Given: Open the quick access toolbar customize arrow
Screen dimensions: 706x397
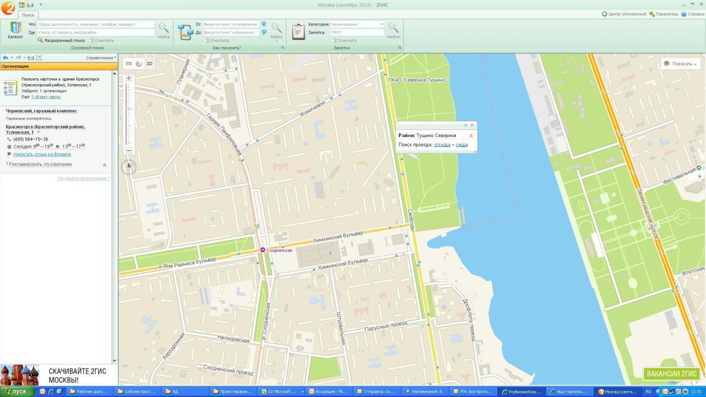Looking at the screenshot, I should tap(41, 5).
